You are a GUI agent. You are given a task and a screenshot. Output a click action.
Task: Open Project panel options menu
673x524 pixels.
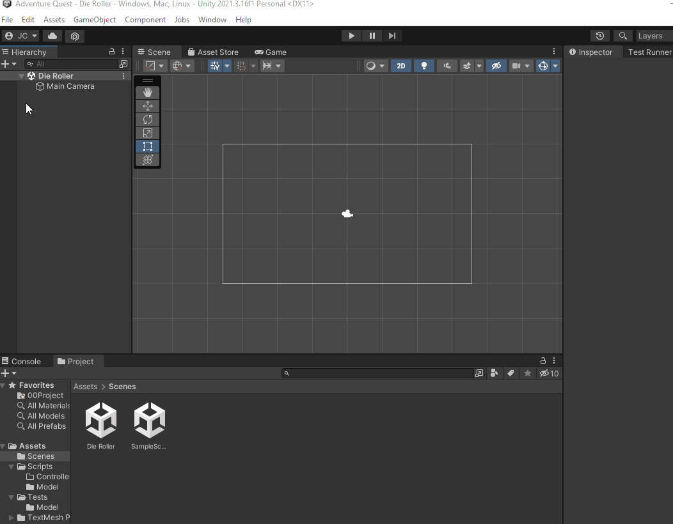pyautogui.click(x=554, y=360)
